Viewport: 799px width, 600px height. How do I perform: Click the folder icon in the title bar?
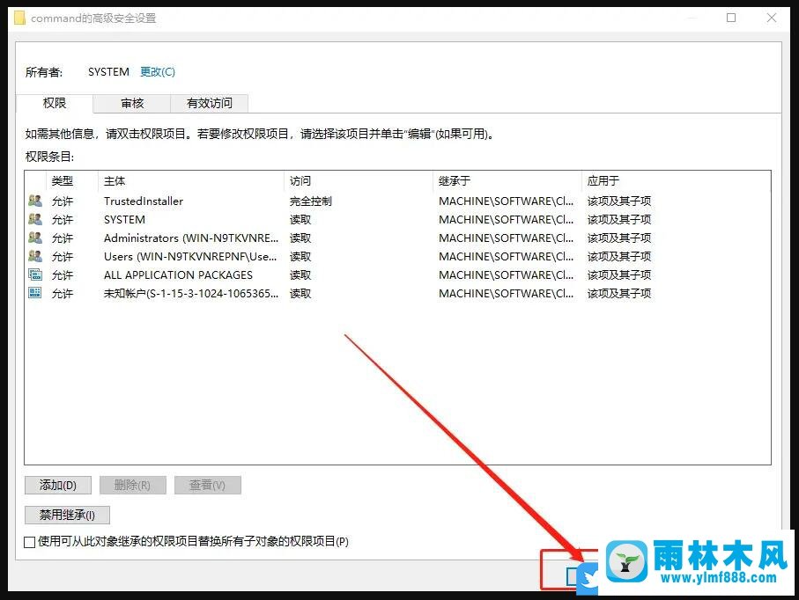coord(19,18)
